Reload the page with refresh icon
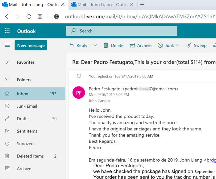Image resolution: width=216 pixels, height=179 pixels. pos(29,17)
